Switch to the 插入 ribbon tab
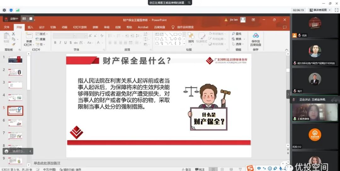Screen dimensions: 340x171 30,27
